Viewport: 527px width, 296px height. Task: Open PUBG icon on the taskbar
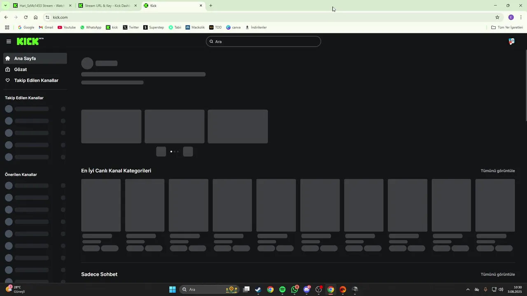click(x=355, y=289)
